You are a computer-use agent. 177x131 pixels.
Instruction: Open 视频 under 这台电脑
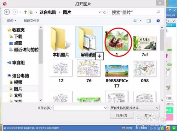coord(16,82)
